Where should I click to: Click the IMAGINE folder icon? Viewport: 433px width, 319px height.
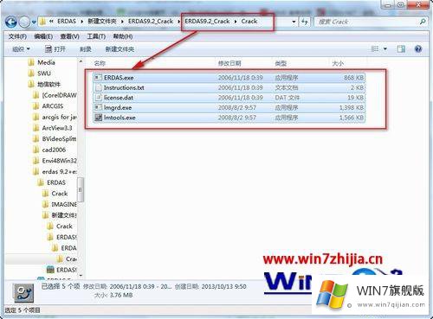(45, 204)
